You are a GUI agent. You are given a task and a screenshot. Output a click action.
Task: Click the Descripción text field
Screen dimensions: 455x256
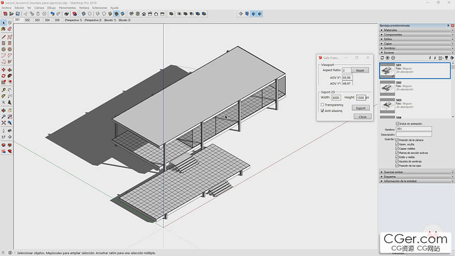coord(414,134)
